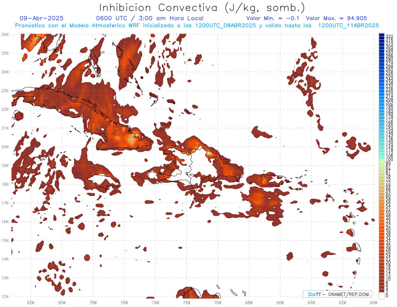Click the Puerto Rico outline on the map

coord(274,180)
